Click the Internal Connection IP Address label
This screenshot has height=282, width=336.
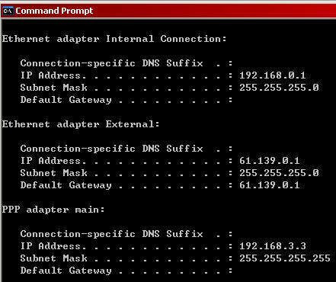click(x=53, y=75)
